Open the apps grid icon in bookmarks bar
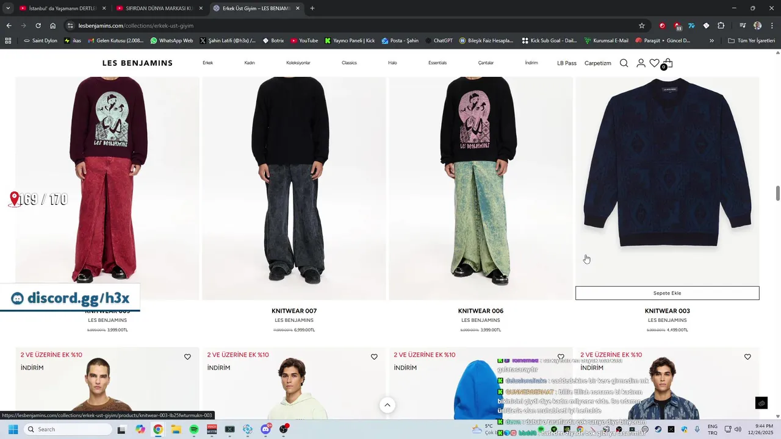 click(x=8, y=41)
